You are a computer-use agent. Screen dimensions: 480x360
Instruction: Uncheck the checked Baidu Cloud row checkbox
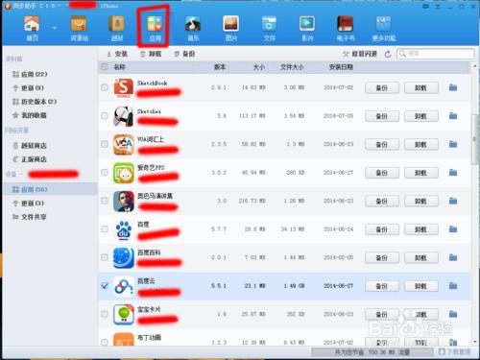tap(105, 285)
